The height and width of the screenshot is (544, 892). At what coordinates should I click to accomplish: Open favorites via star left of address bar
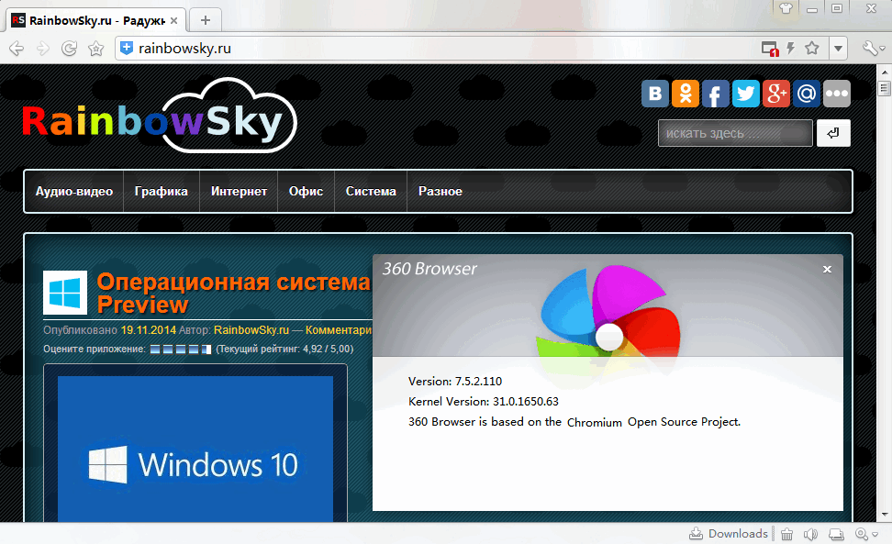coord(96,49)
